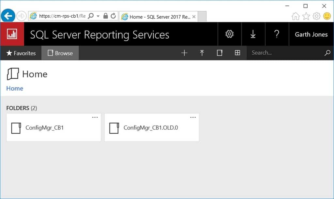
Task: Click the FOLDERS (2) heading text
Action: (x=22, y=108)
